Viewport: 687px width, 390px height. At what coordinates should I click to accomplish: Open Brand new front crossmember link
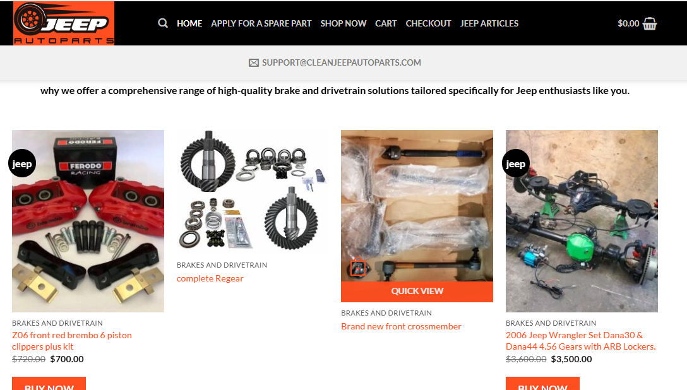pos(401,326)
